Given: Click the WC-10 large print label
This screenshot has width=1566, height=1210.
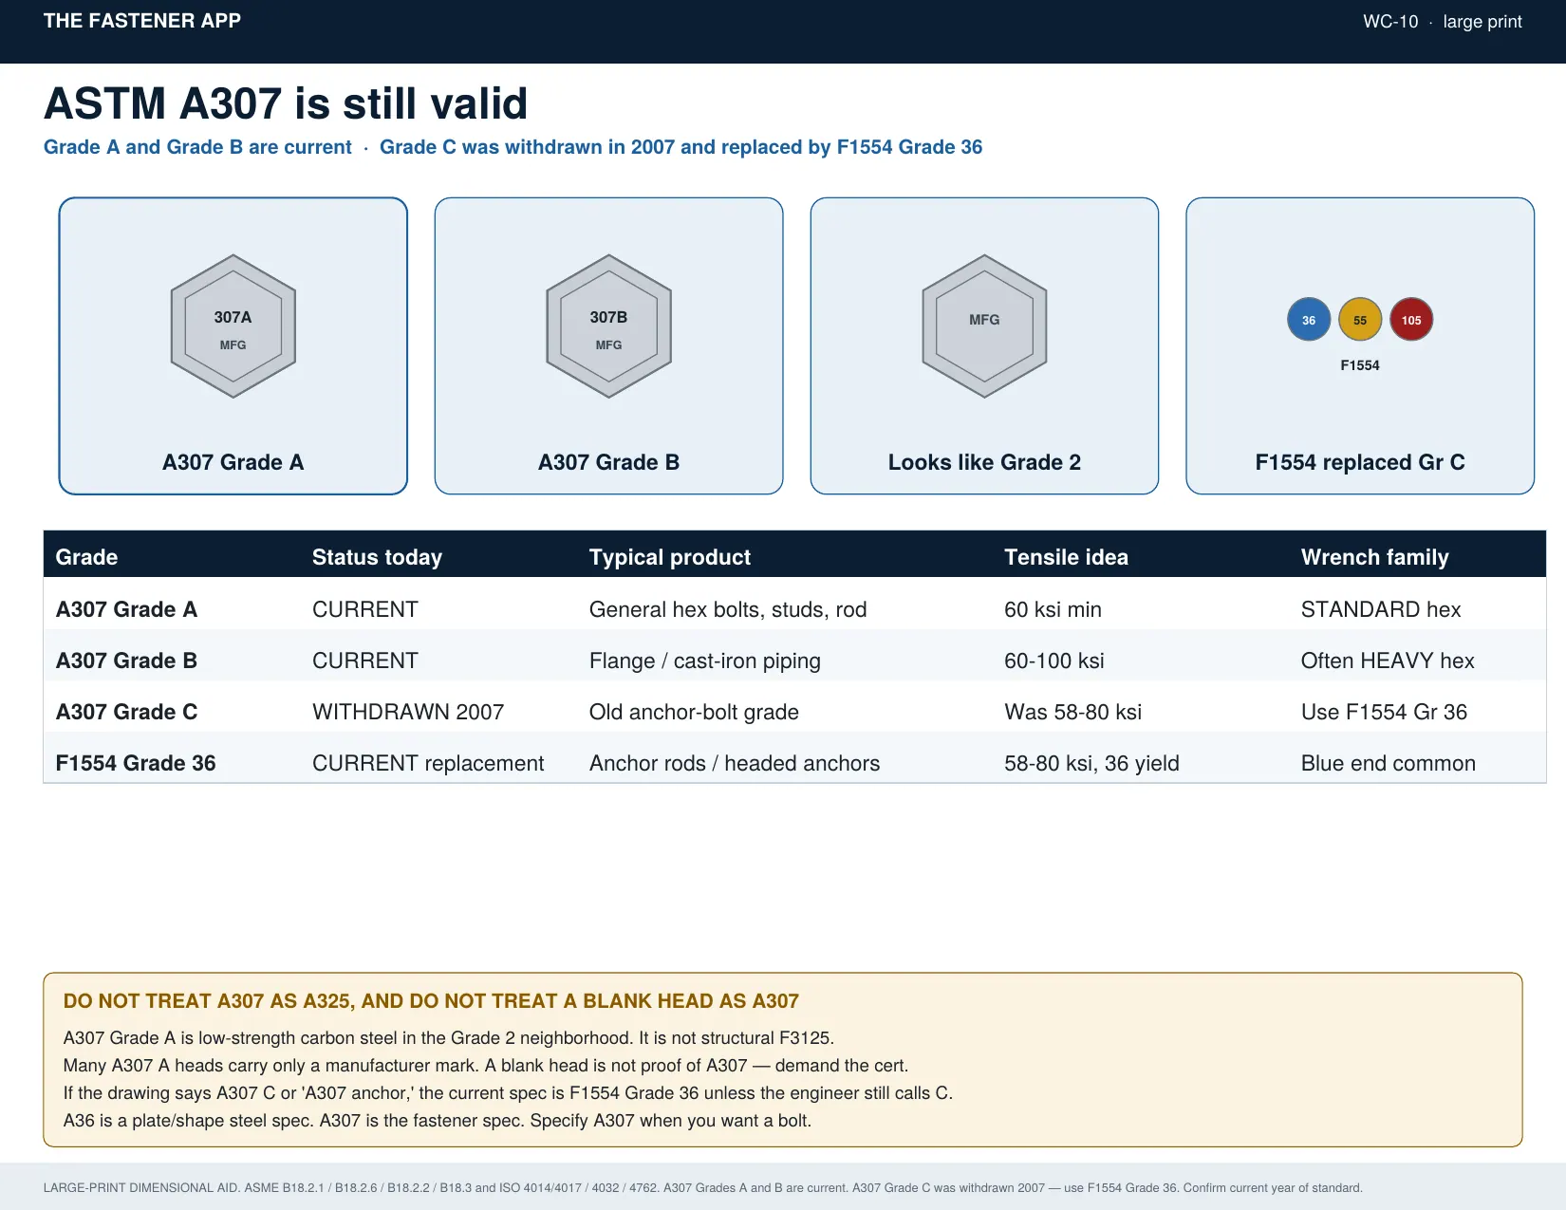Looking at the screenshot, I should click(x=1442, y=22).
